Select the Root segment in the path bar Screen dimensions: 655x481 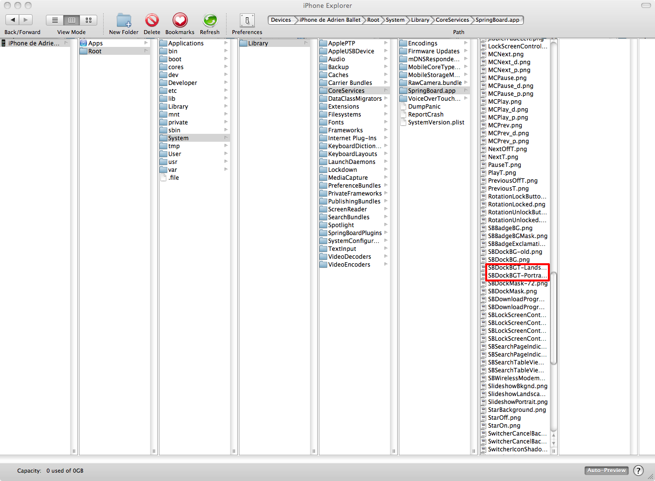[x=373, y=20]
